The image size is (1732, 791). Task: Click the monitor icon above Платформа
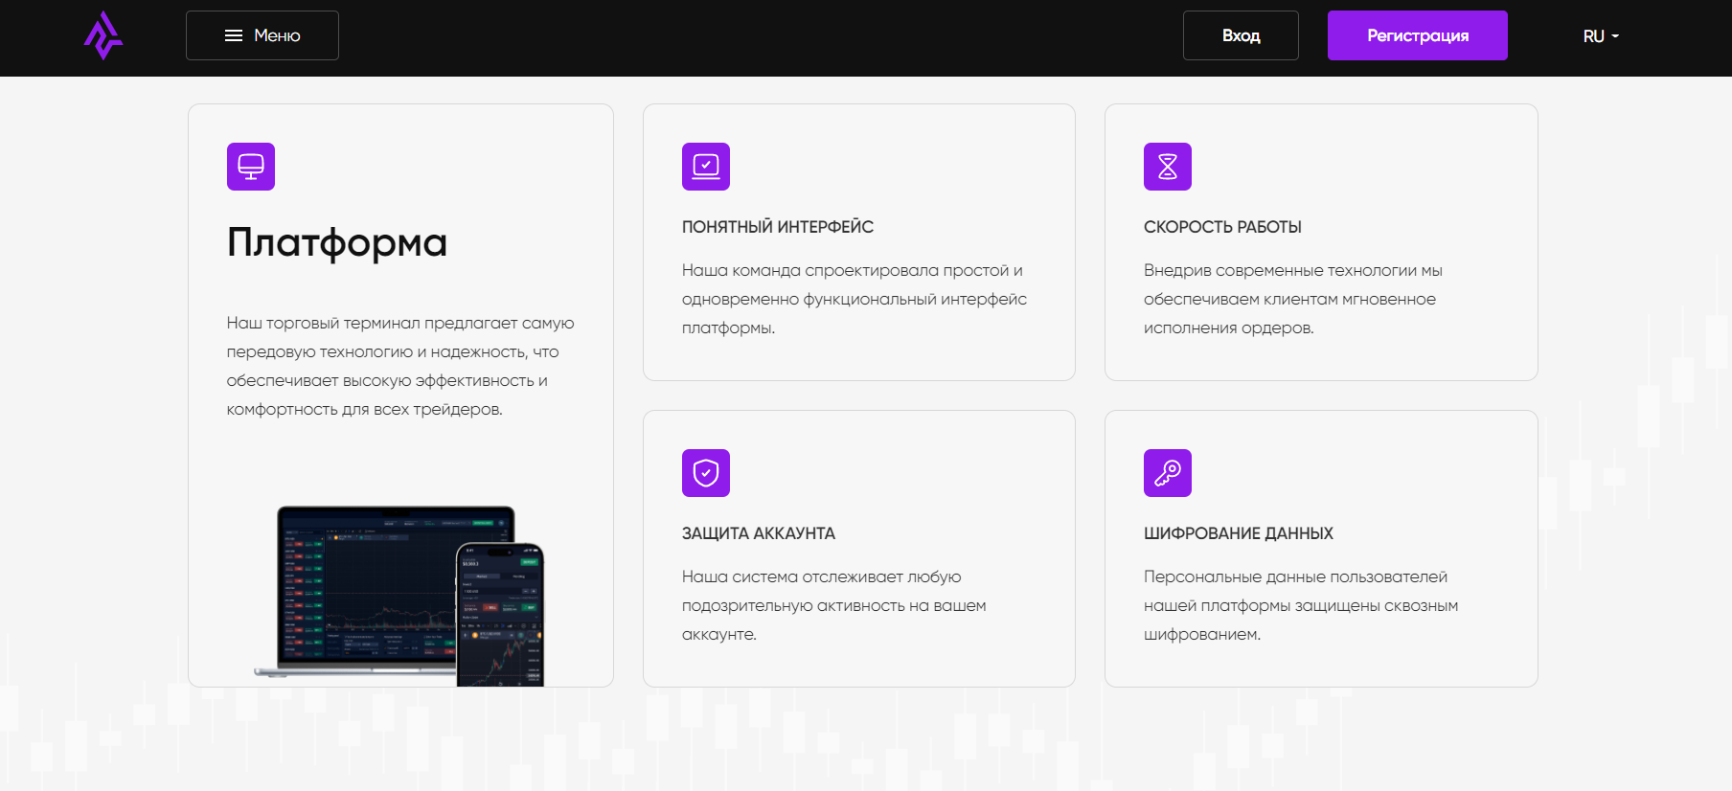coord(251,167)
